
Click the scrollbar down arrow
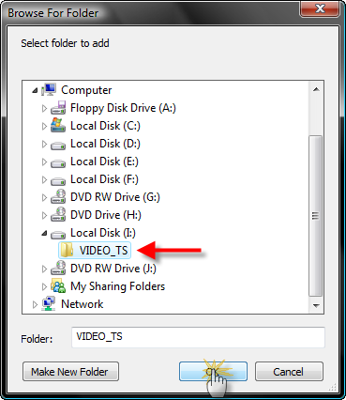click(x=316, y=306)
